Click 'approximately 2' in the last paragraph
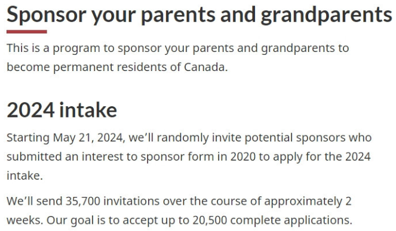 (x=308, y=202)
